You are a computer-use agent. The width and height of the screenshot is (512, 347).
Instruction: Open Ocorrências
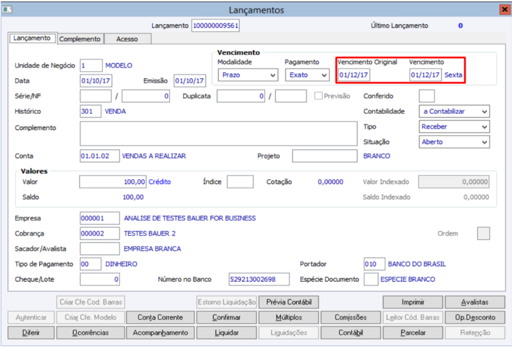coord(90,333)
